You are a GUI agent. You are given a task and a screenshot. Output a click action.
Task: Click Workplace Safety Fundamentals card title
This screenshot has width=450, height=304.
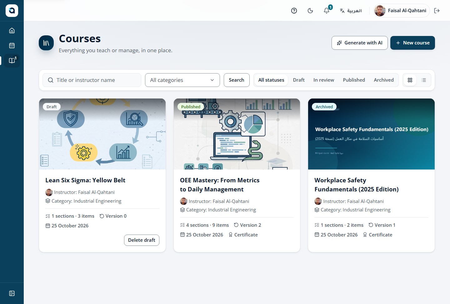coord(357,185)
